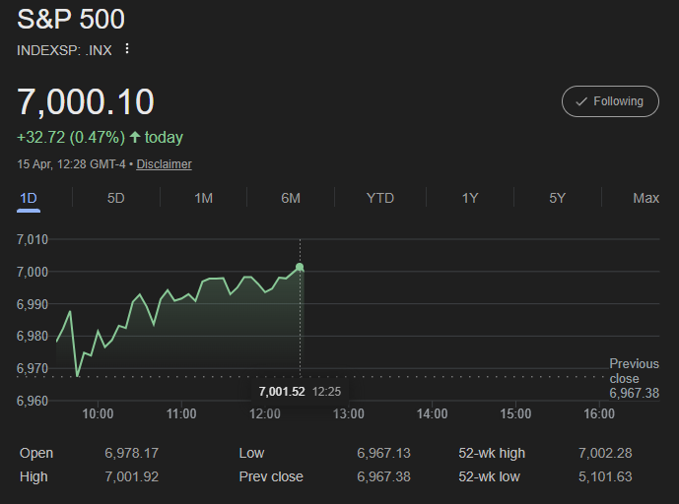Viewport: 679px width, 504px height.
Task: Click the High value 7,001.92
Action: pos(132,476)
